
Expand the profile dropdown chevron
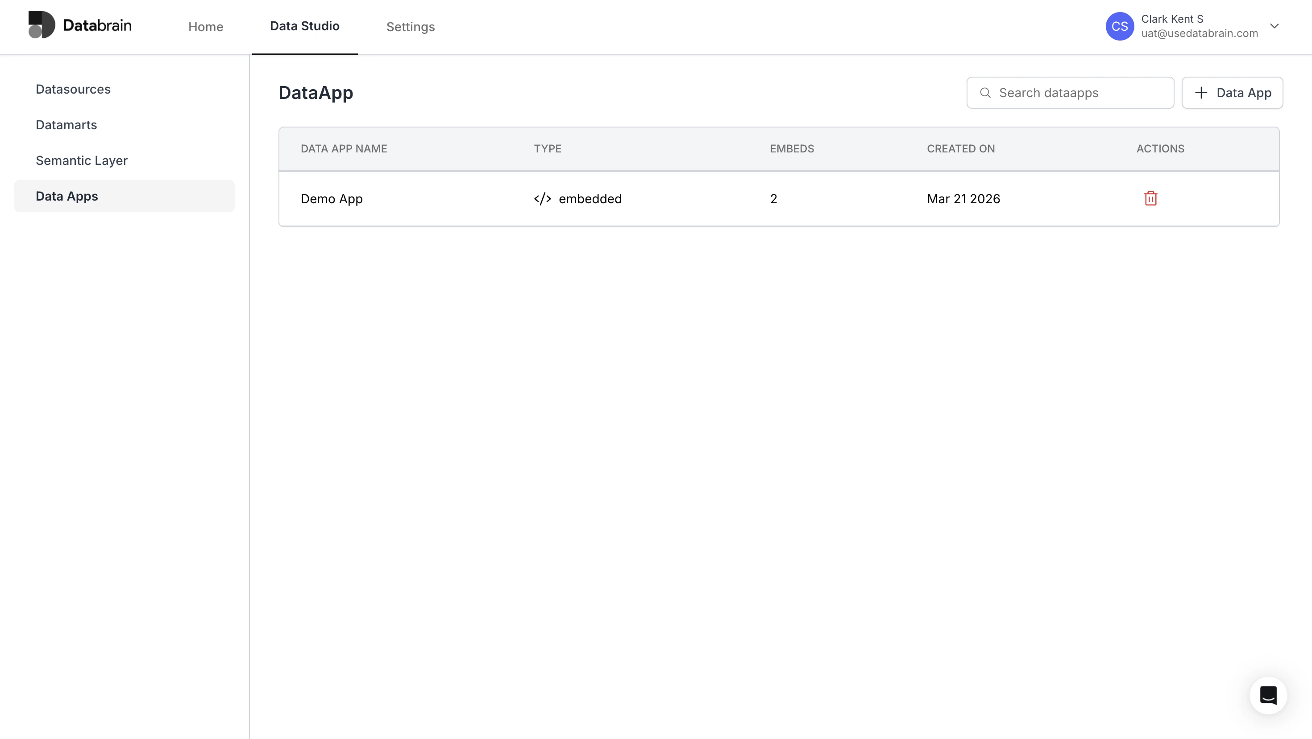point(1275,26)
